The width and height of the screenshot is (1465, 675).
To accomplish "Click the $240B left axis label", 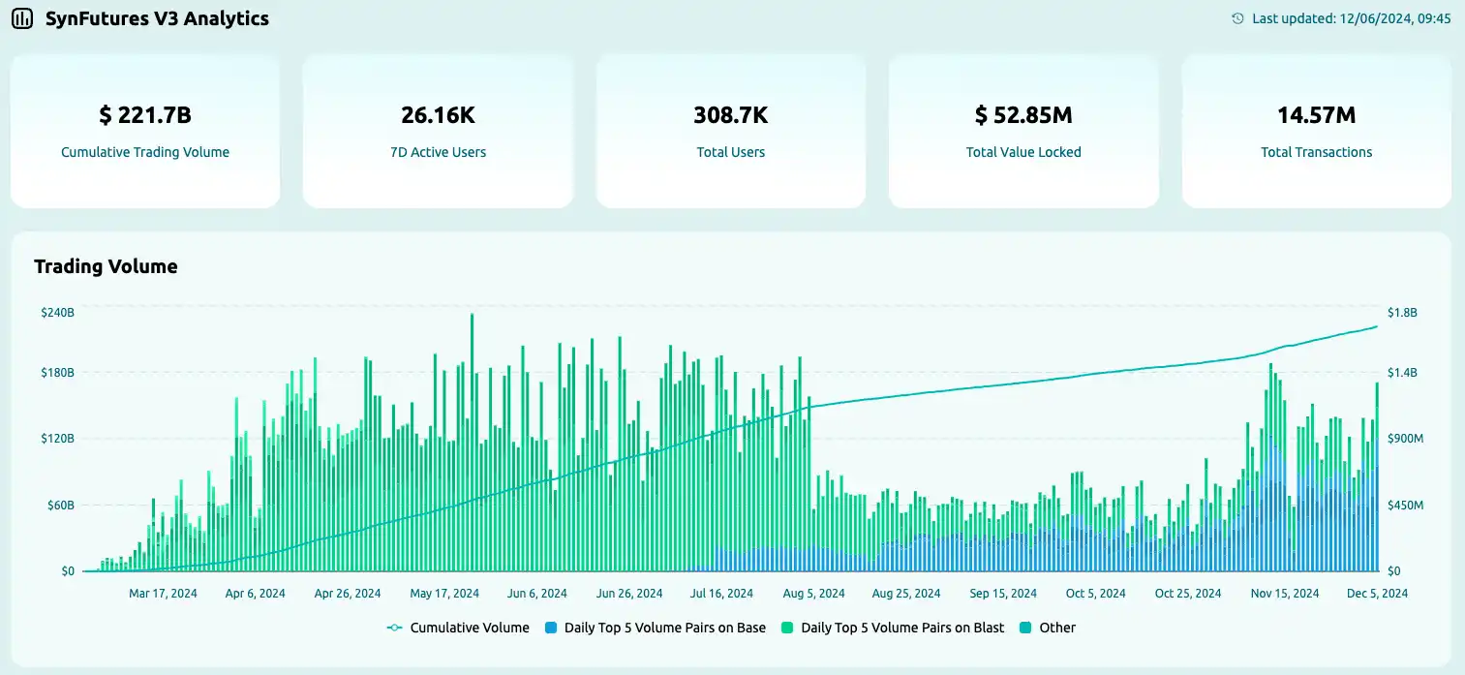I will point(57,313).
